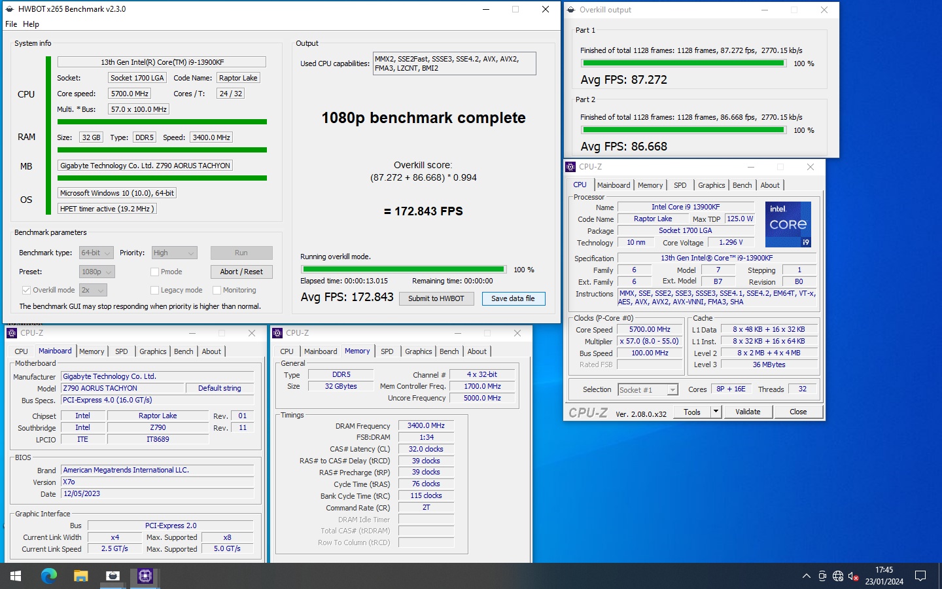Open HWBOT x265 taskbar icon

click(113, 576)
